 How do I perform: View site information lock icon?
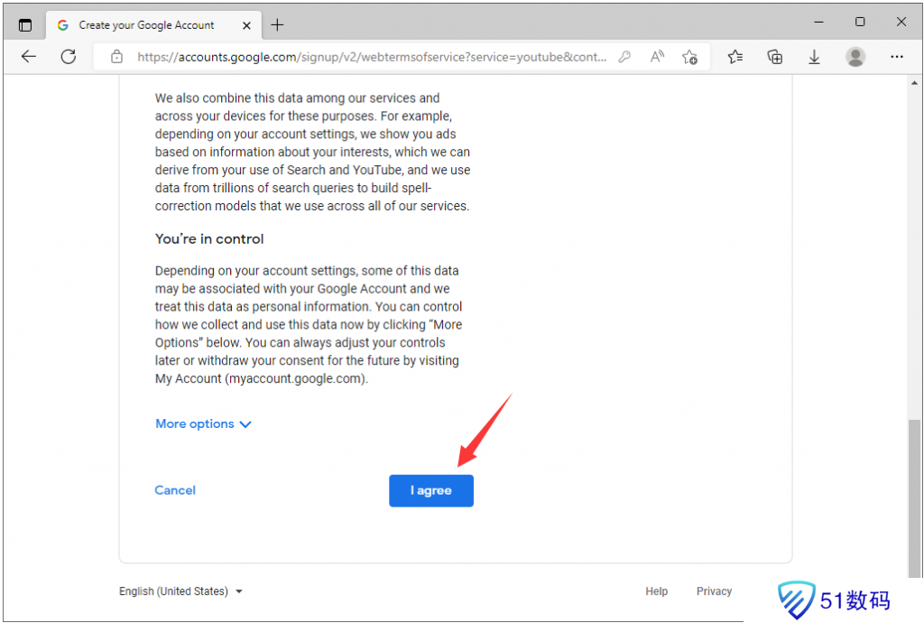click(116, 57)
